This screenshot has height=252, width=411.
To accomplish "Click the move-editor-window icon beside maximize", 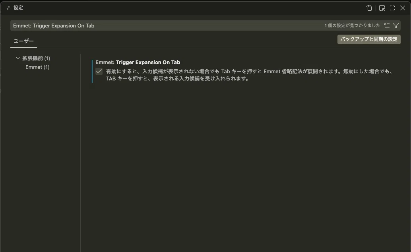I will pyautogui.click(x=382, y=8).
